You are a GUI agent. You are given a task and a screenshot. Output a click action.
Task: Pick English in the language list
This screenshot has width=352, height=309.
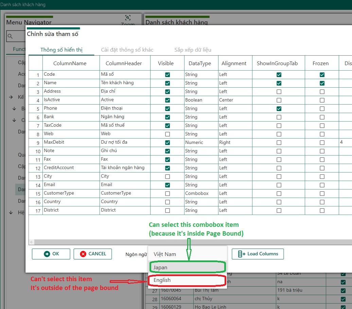pos(187,280)
